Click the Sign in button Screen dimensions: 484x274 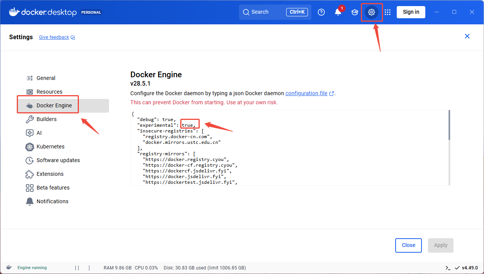pos(411,12)
